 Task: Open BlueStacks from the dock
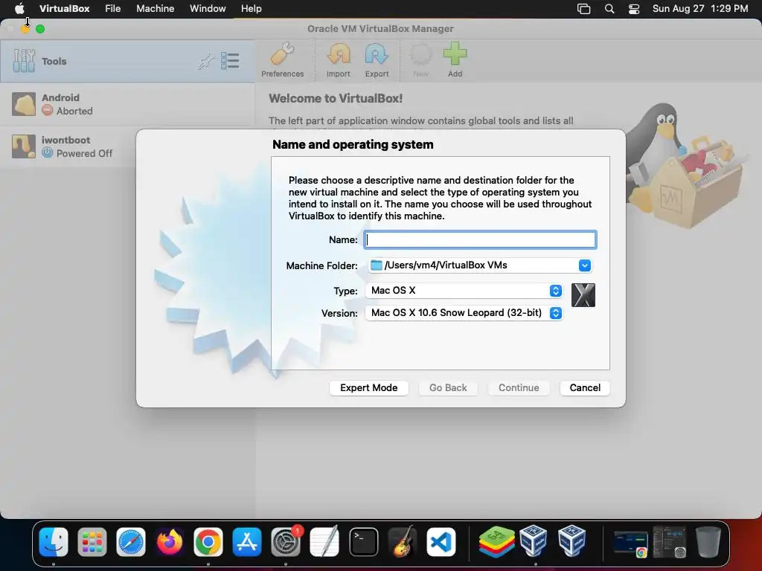(496, 542)
